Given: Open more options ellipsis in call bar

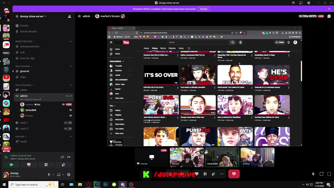Looking at the screenshot, I should pyautogui.click(x=222, y=174).
